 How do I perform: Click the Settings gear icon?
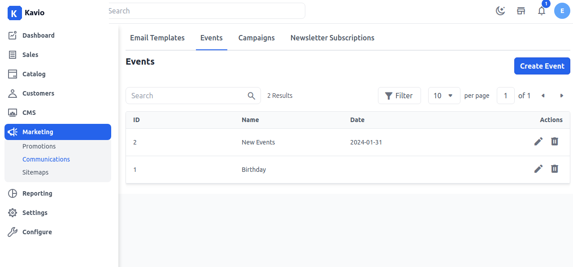point(13,213)
